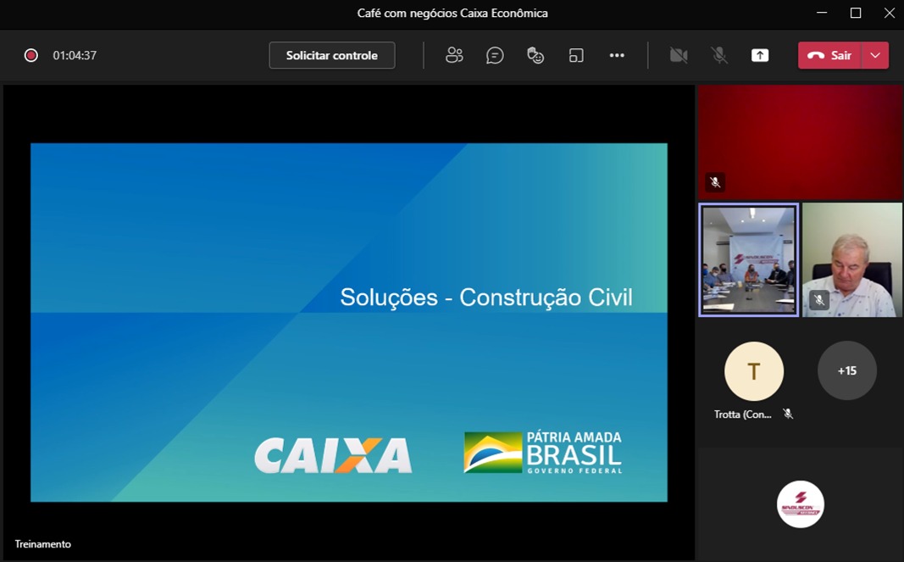Screen dimensions: 904x562
Task: Open reactions and raise hand icon
Action: (x=535, y=55)
